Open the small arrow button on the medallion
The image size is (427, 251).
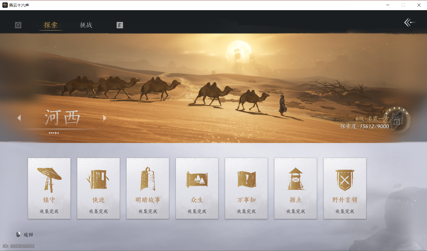(x=397, y=123)
